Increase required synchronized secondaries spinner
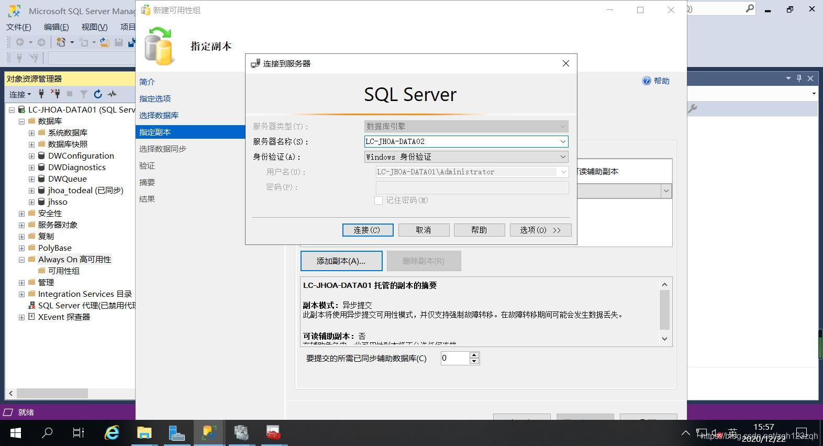This screenshot has width=823, height=446. pyautogui.click(x=474, y=355)
